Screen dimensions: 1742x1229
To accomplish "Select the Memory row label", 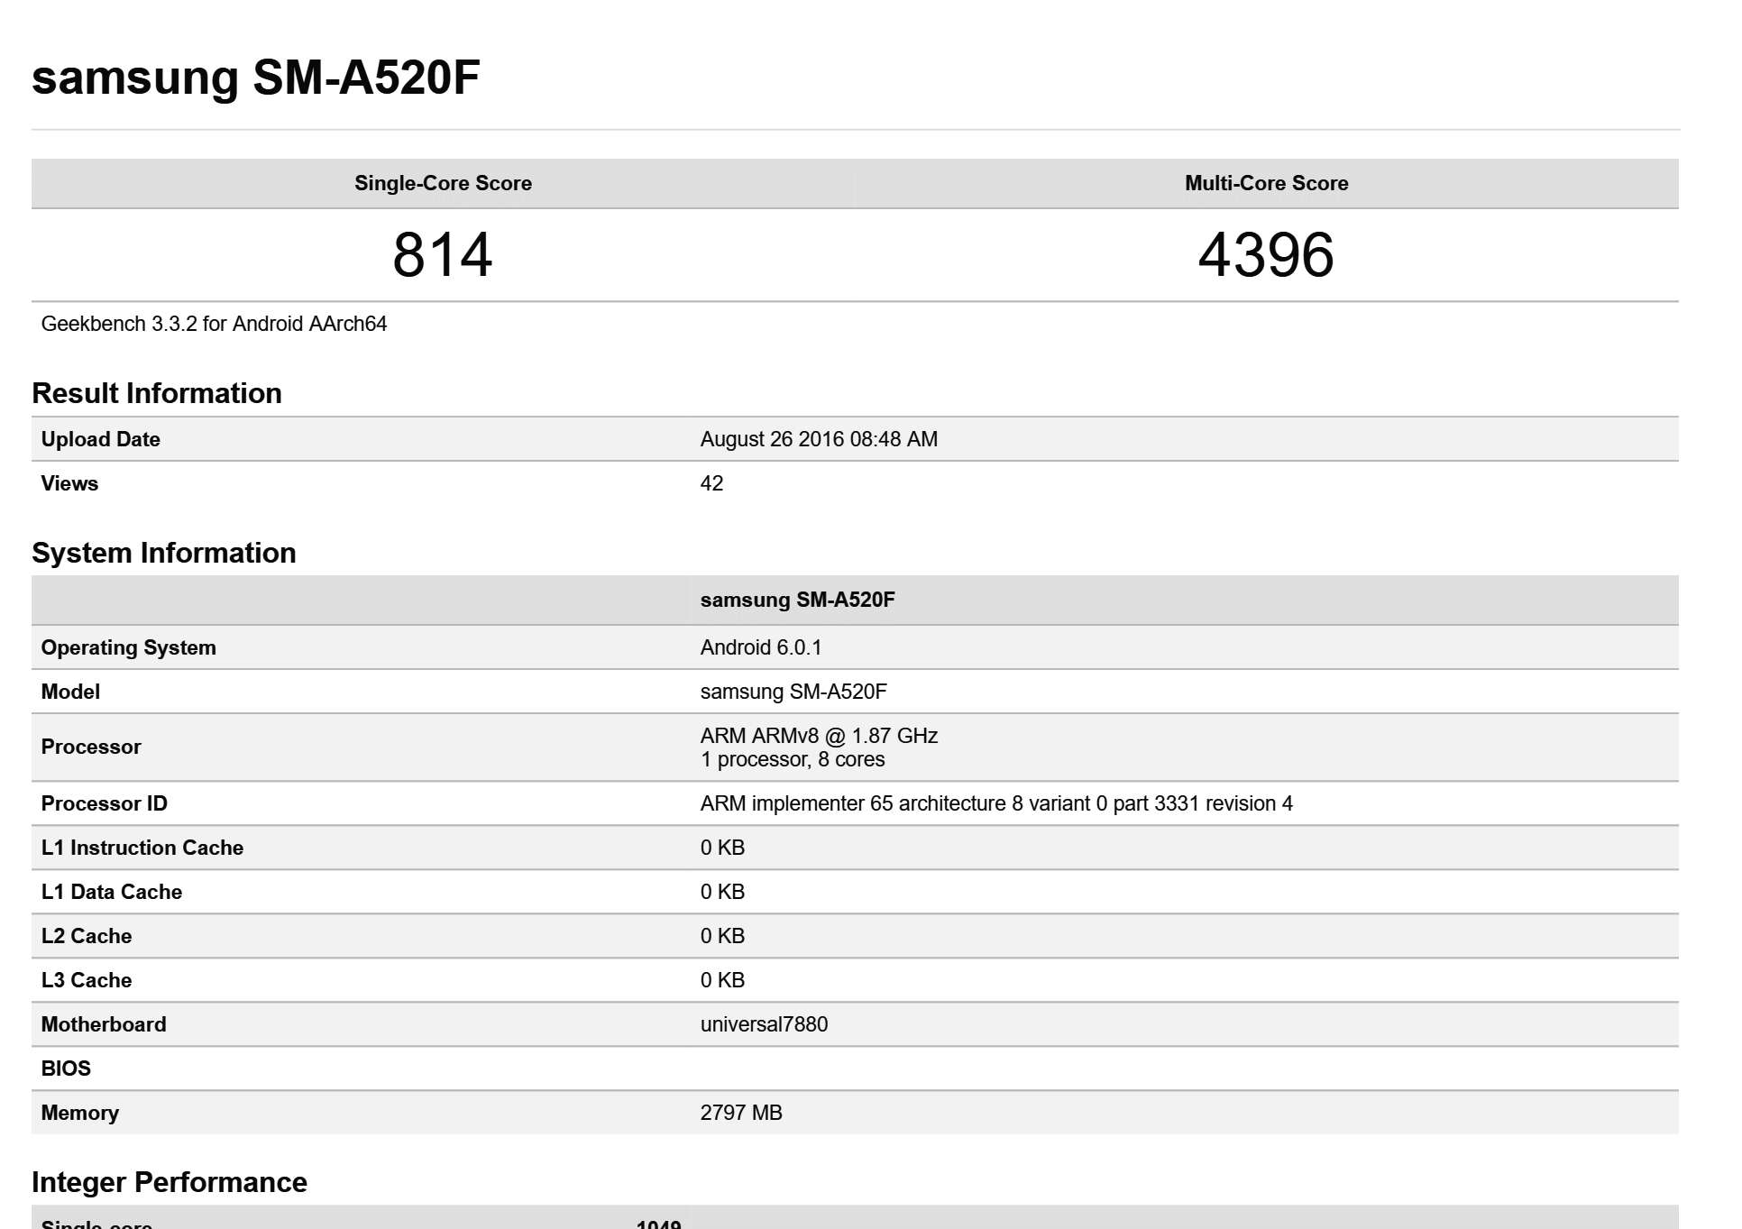I will [80, 1113].
